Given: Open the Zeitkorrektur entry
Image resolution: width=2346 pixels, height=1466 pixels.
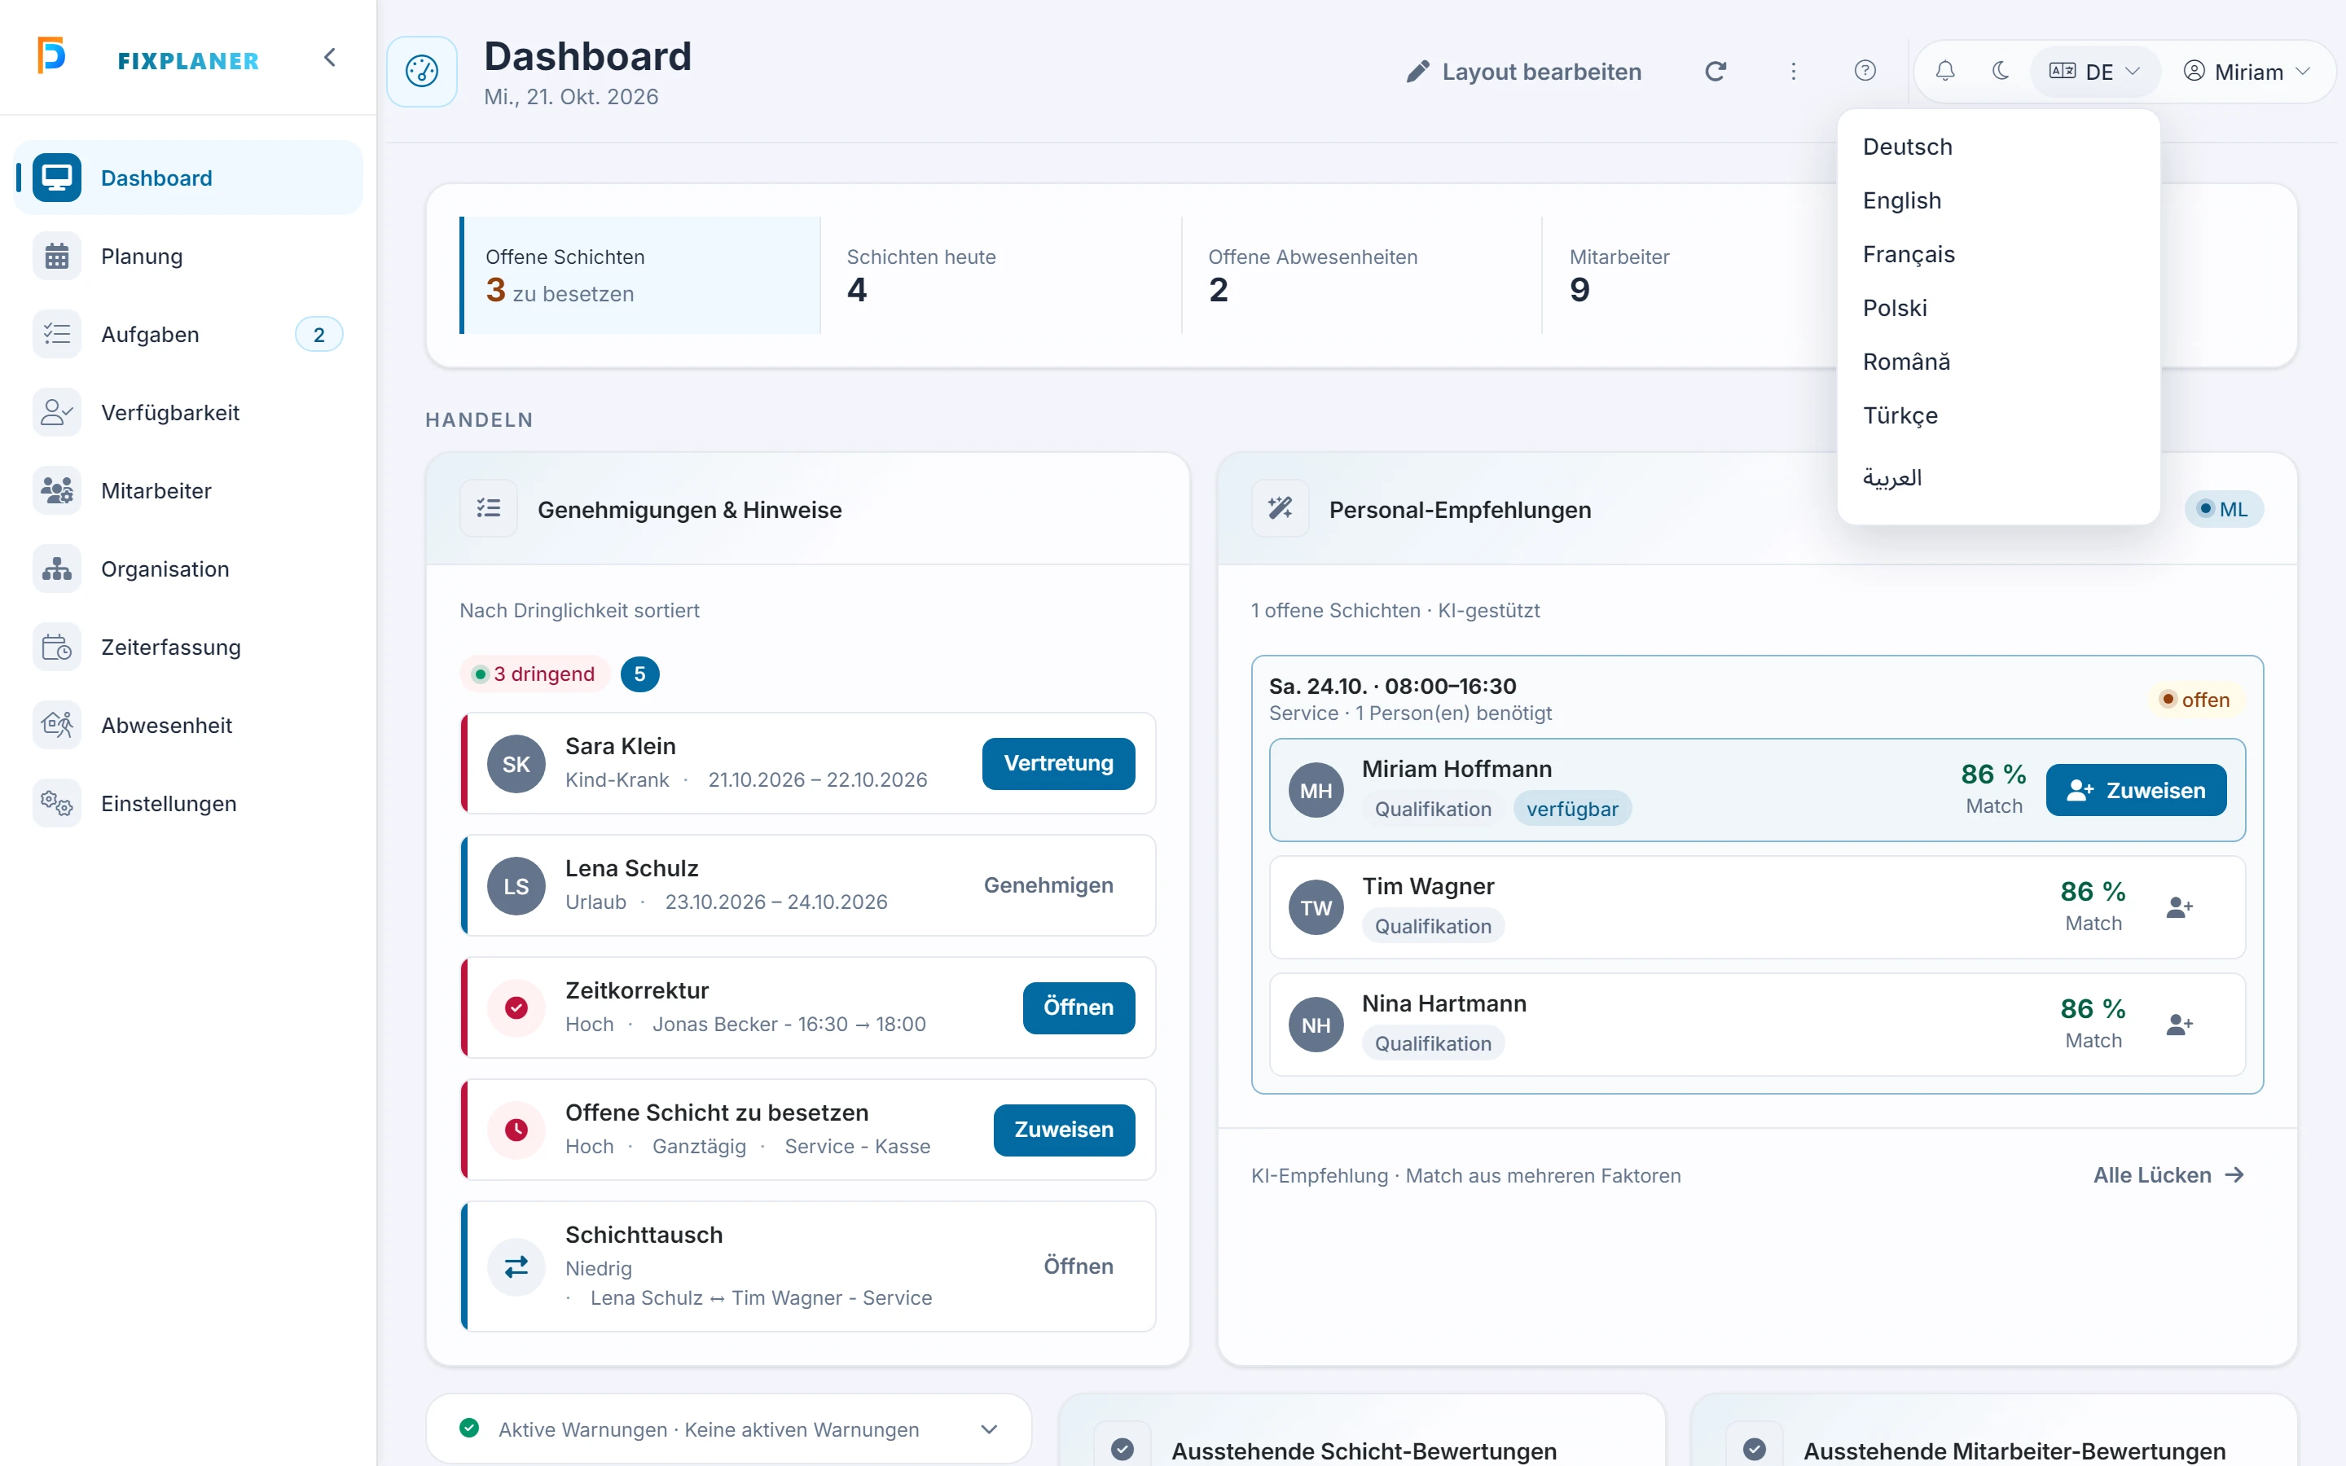Looking at the screenshot, I should [x=1078, y=1008].
